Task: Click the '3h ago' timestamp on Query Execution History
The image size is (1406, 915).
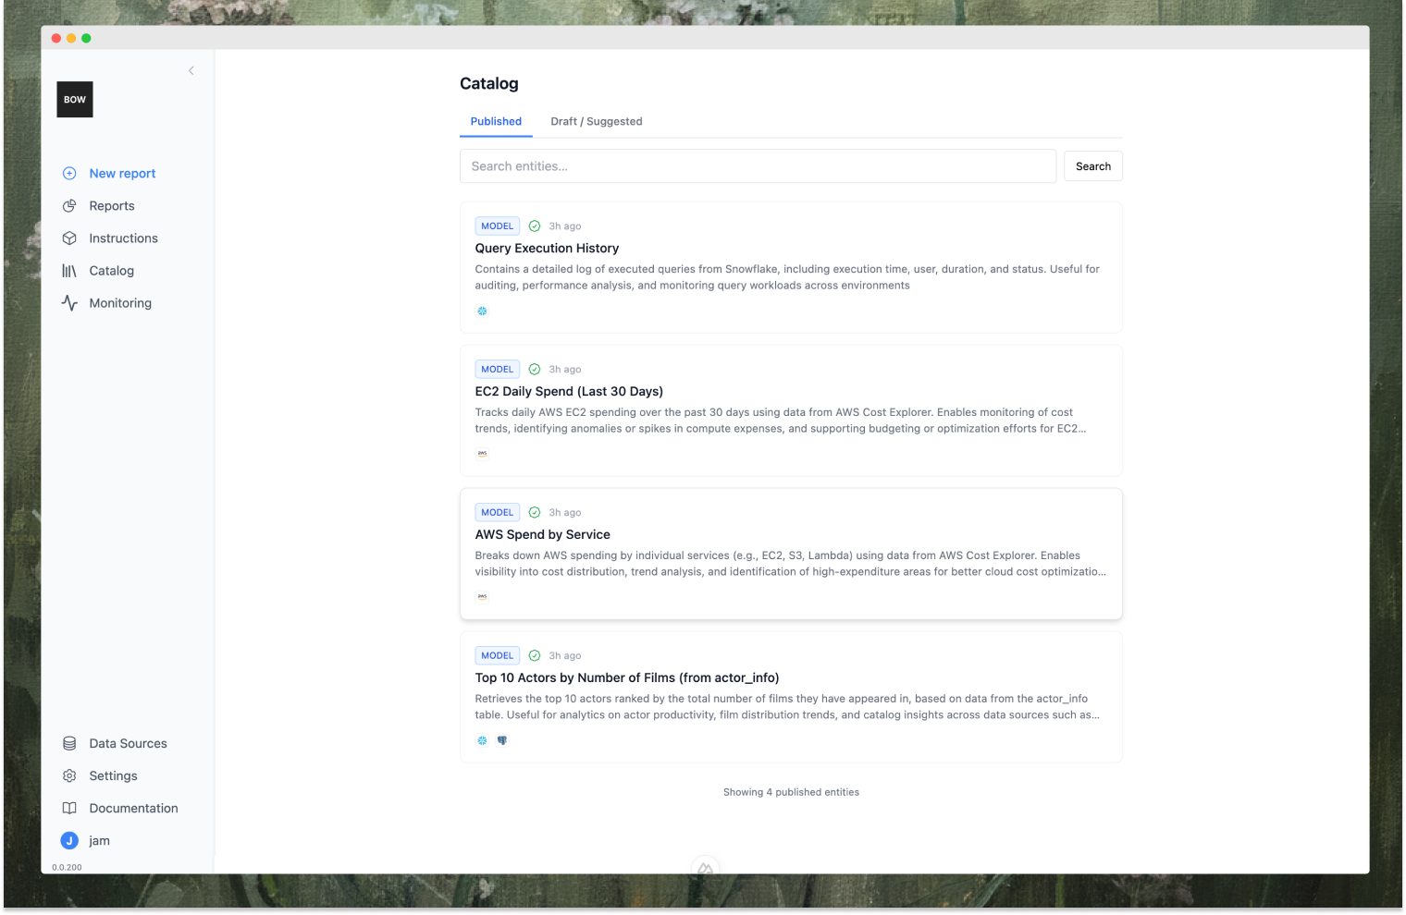Action: click(565, 226)
